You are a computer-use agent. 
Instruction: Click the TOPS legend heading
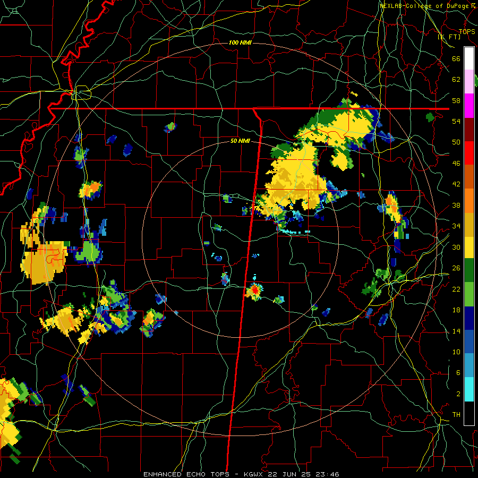coord(467,31)
